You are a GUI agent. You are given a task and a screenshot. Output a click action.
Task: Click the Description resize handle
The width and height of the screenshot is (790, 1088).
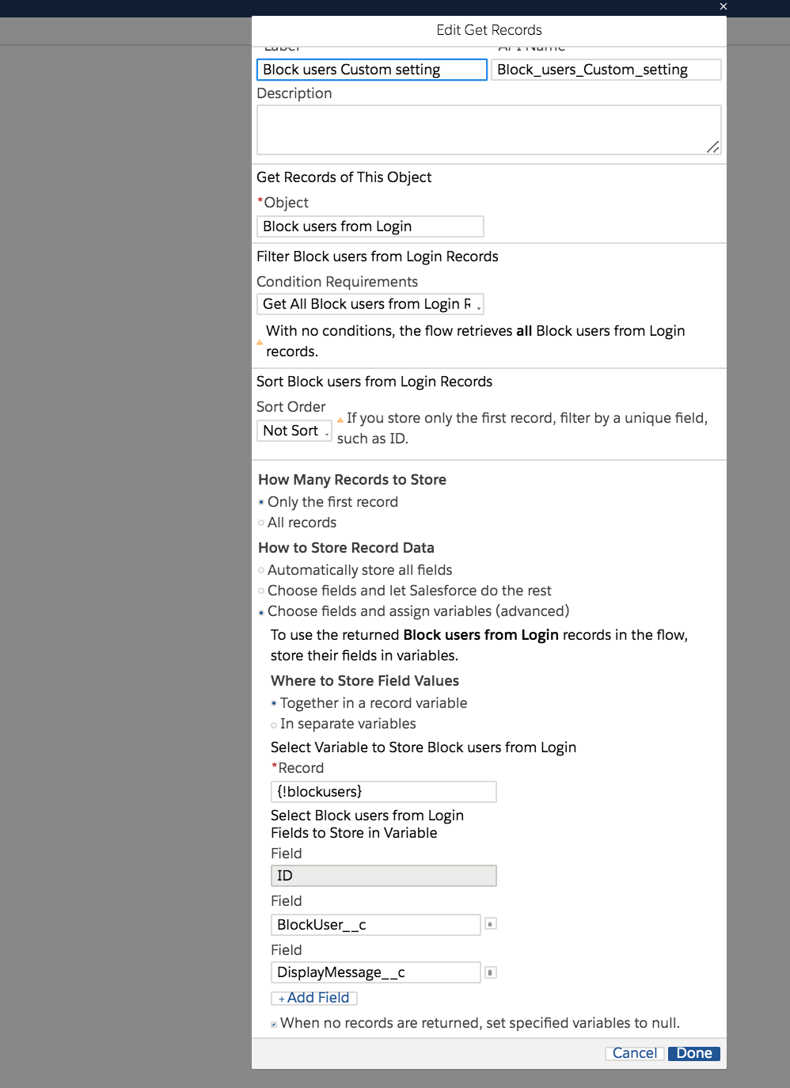point(713,146)
